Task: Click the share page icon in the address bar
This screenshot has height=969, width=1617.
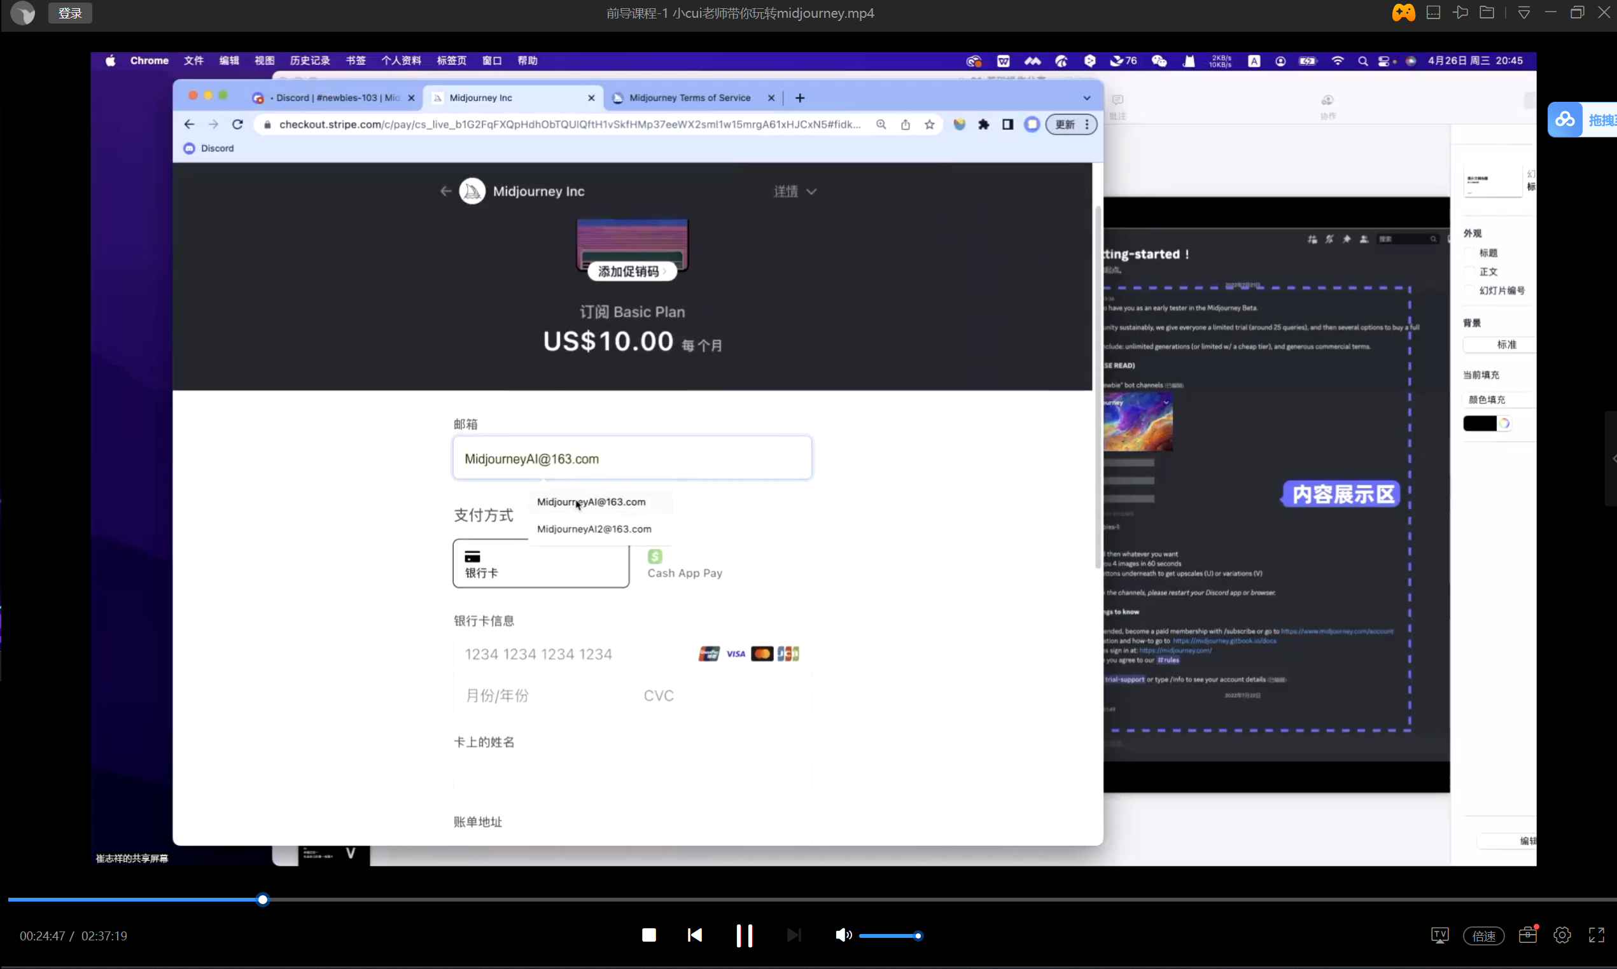Action: pyautogui.click(x=905, y=124)
